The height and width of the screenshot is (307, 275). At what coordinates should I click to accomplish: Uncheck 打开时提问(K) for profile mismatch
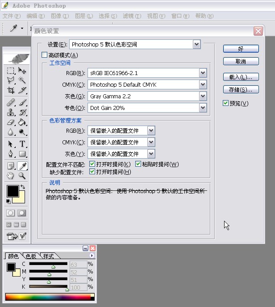92,164
